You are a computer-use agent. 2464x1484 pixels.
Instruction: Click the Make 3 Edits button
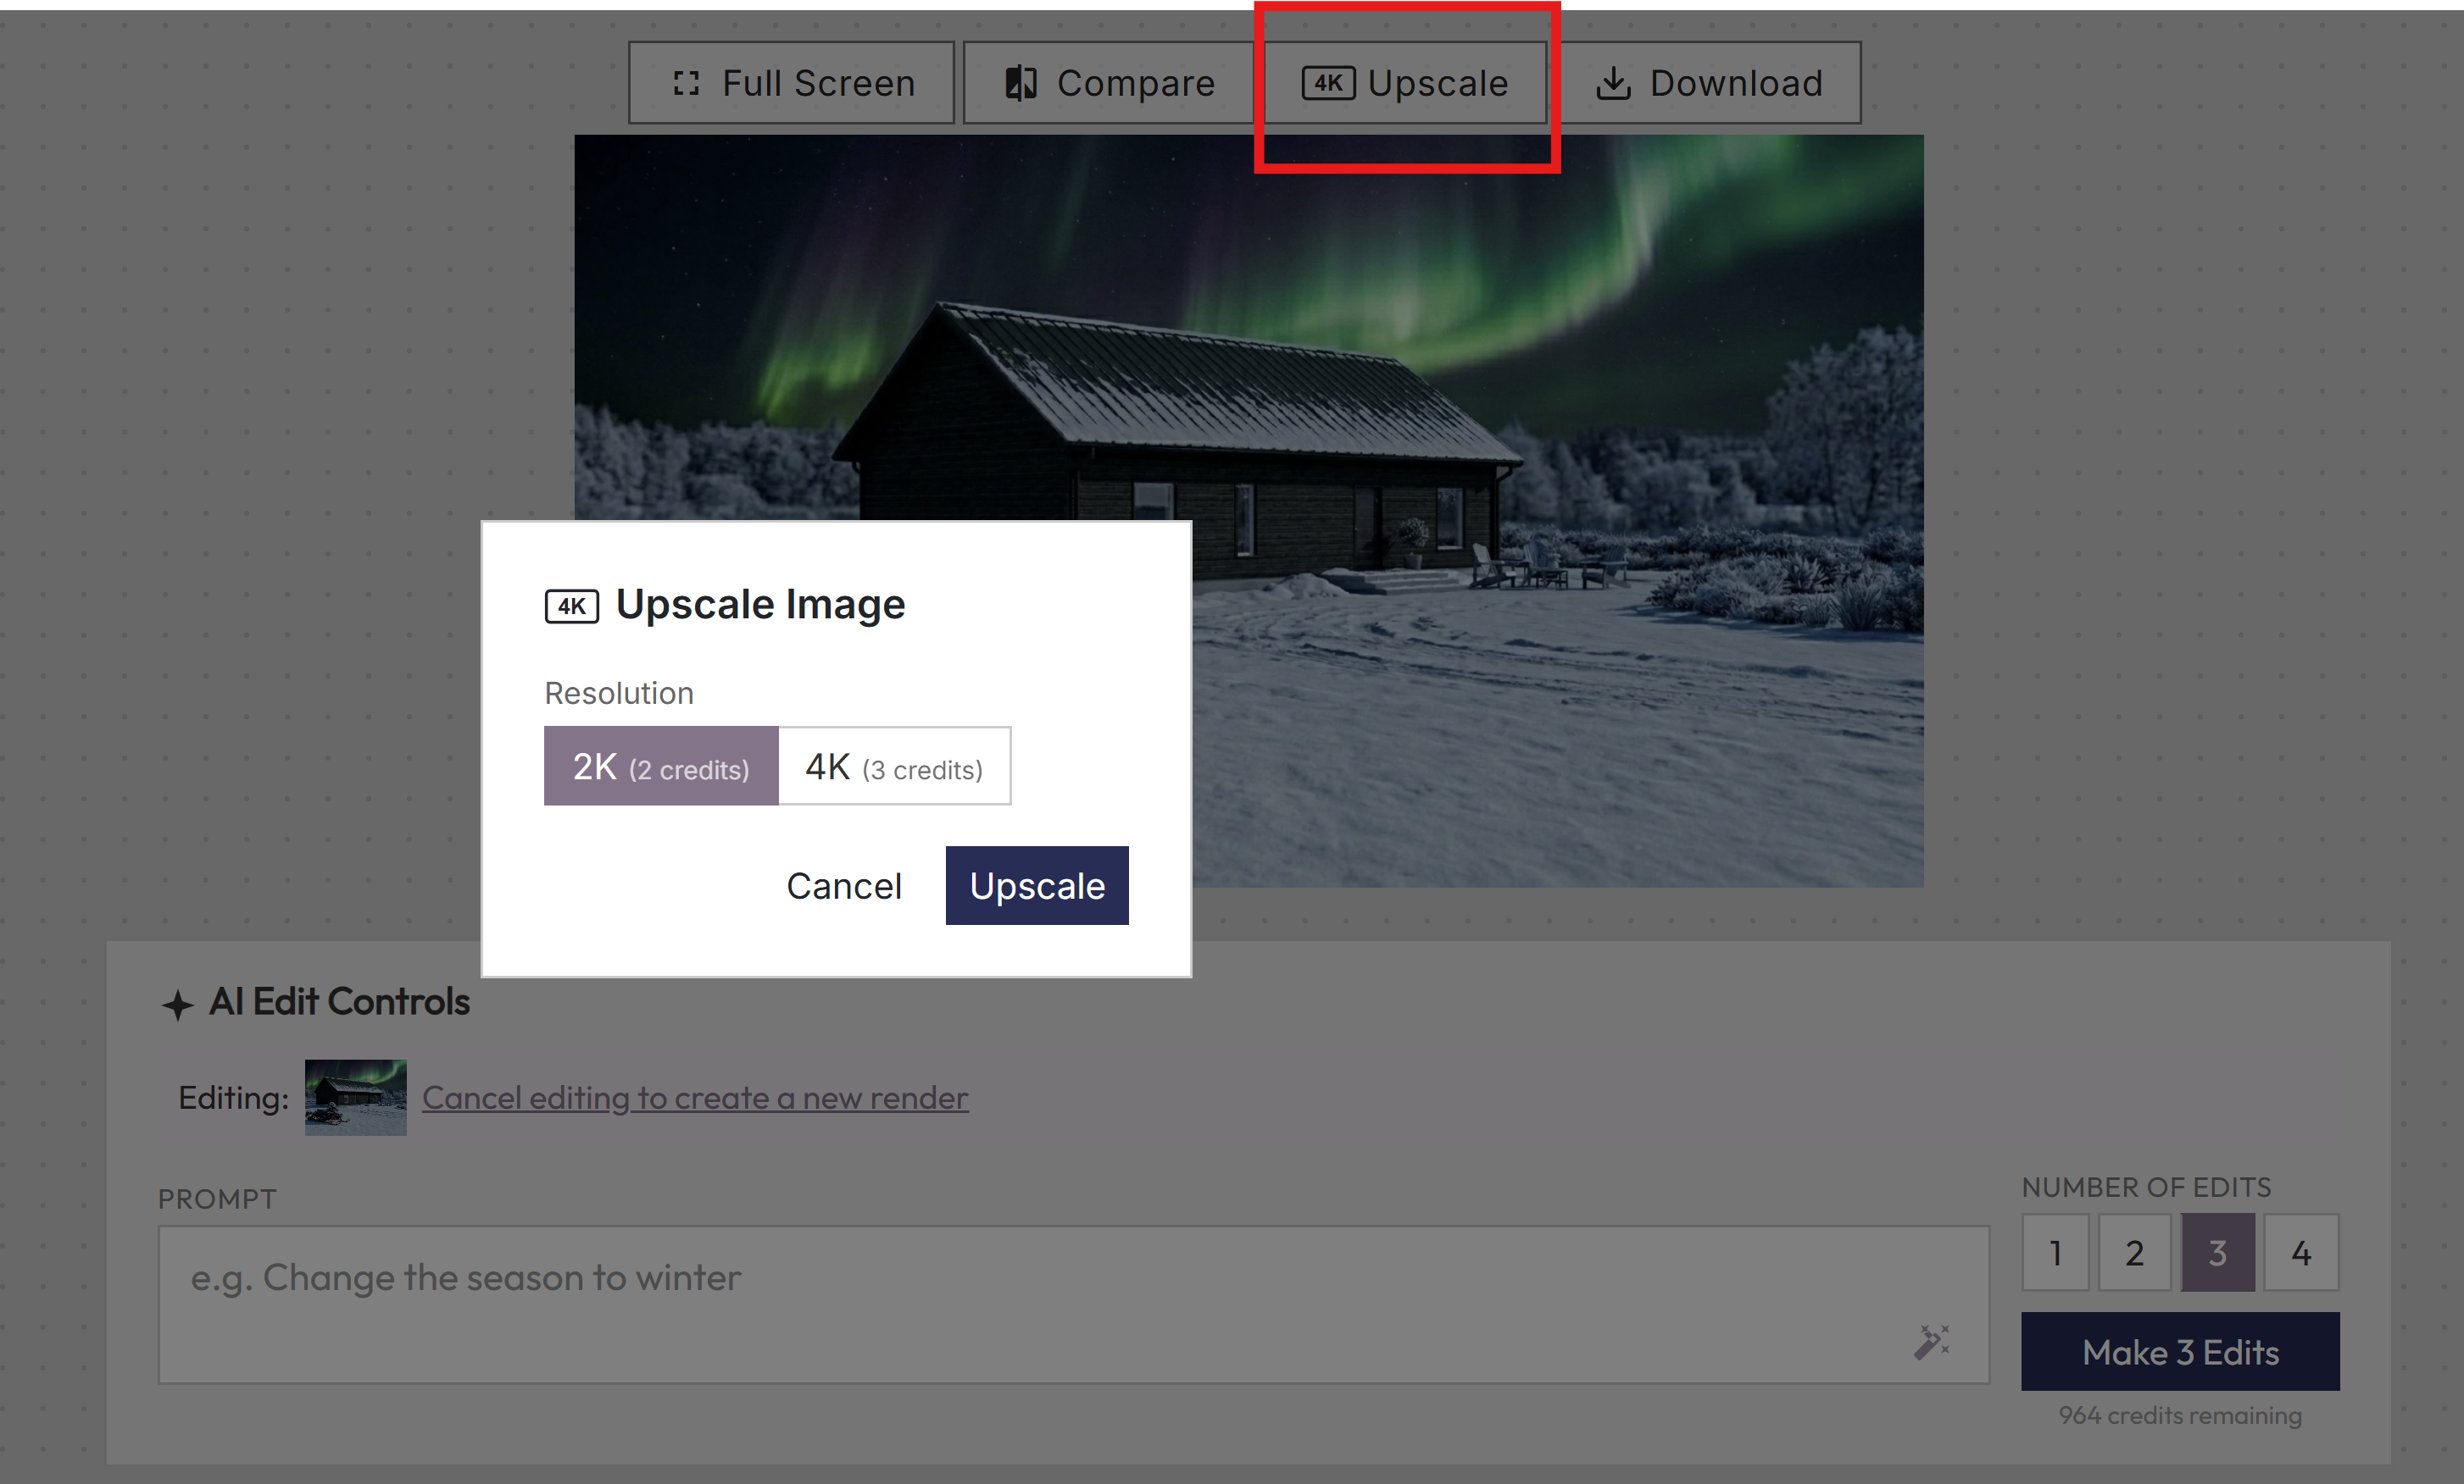(2180, 1352)
